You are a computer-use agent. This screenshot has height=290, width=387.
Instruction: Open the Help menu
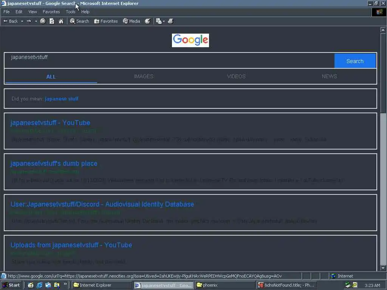[x=85, y=12]
